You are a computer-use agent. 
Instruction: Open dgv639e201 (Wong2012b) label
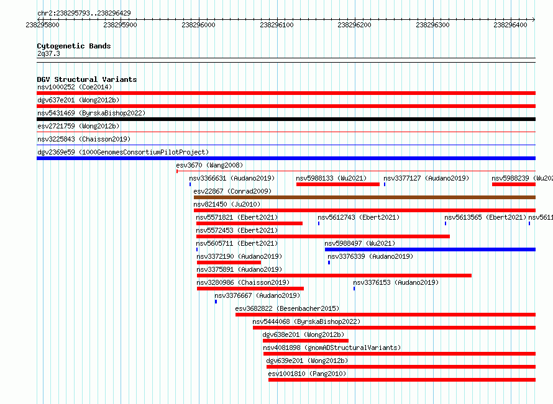point(307,361)
